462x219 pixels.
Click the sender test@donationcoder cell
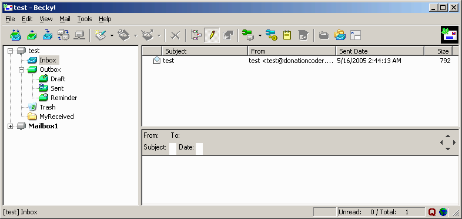291,61
